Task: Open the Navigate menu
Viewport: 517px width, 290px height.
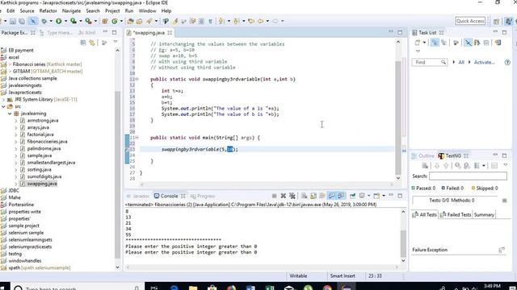Action: (x=71, y=10)
